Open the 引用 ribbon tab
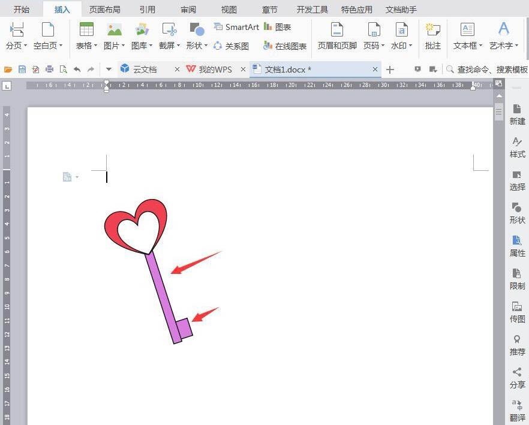Image resolution: width=529 pixels, height=425 pixels. [x=148, y=10]
